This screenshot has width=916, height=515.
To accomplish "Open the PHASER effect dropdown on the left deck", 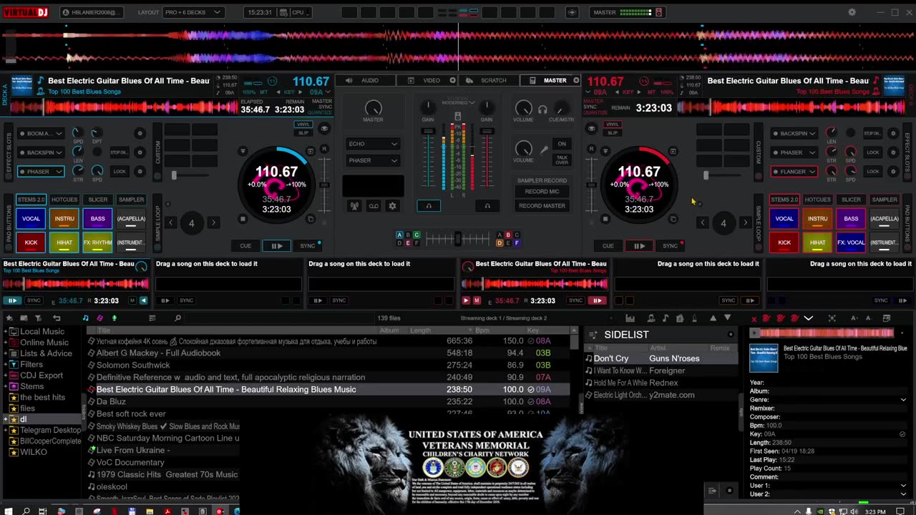I will [x=41, y=172].
